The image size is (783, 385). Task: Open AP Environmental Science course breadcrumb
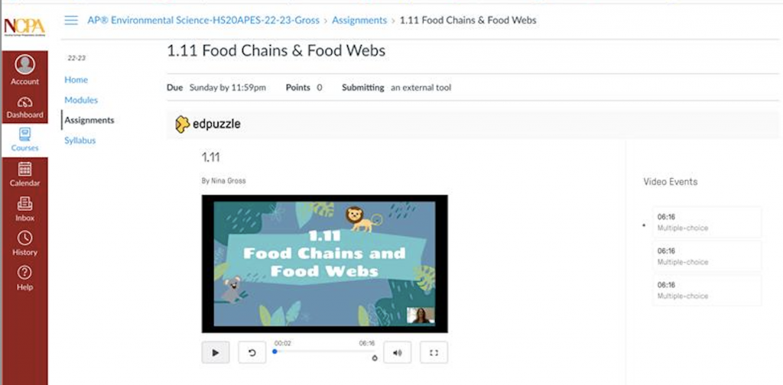click(203, 21)
